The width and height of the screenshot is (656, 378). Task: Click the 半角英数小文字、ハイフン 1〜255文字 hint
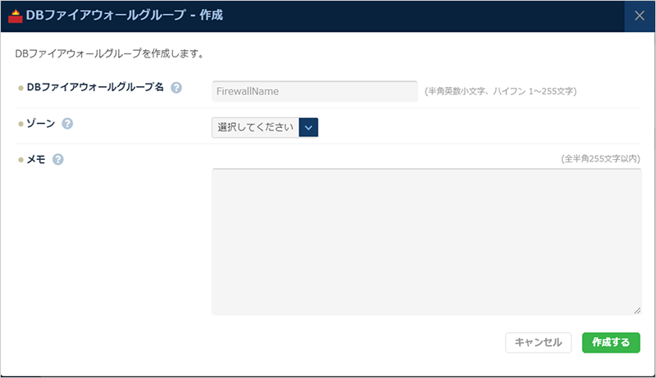(501, 91)
